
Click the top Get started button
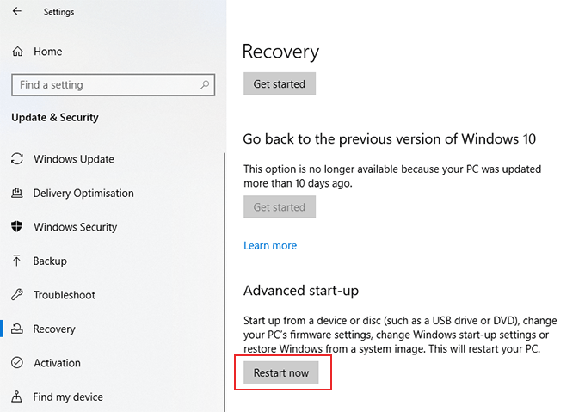pyautogui.click(x=280, y=83)
